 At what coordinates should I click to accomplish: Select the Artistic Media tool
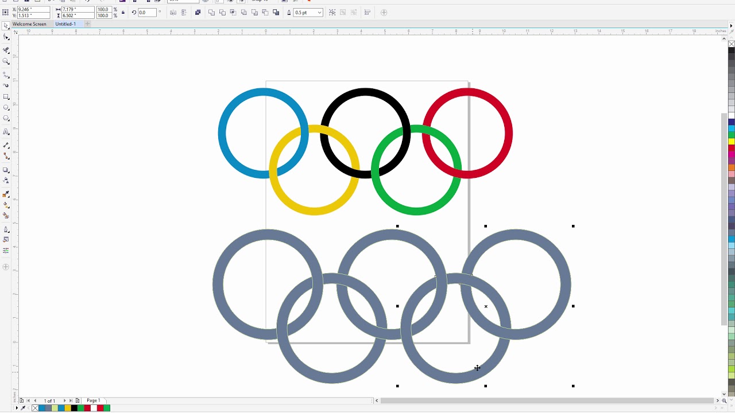[6, 85]
